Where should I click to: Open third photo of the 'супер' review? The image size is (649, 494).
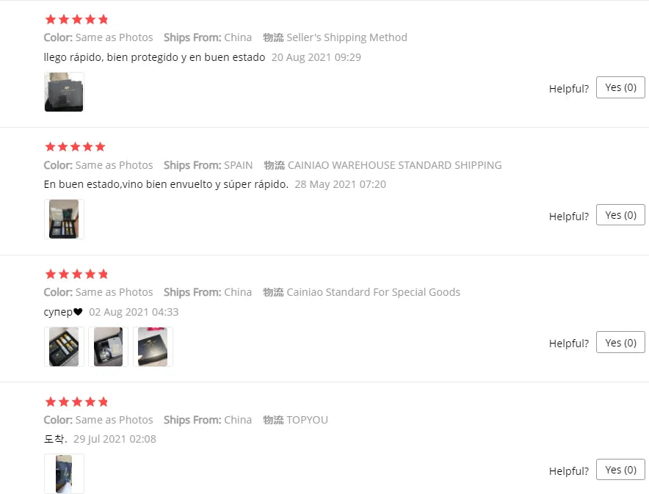point(153,346)
